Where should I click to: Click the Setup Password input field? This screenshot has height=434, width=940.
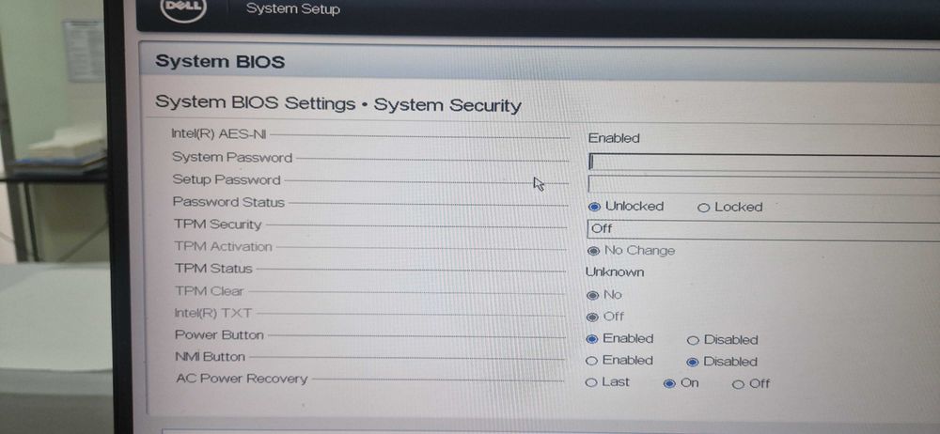point(761,184)
